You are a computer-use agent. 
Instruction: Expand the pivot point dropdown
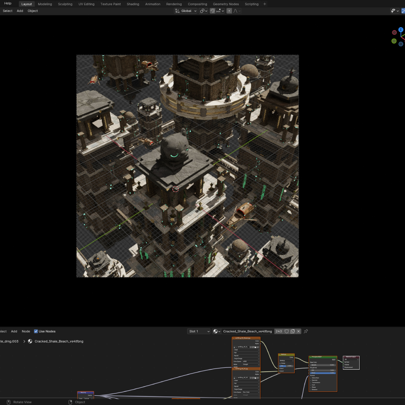[204, 11]
